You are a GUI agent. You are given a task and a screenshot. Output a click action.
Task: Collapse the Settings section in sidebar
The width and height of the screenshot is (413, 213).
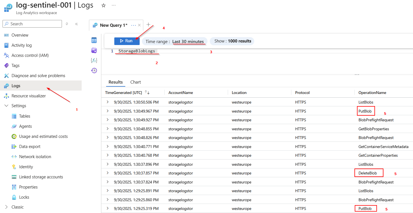pyautogui.click(x=7, y=106)
